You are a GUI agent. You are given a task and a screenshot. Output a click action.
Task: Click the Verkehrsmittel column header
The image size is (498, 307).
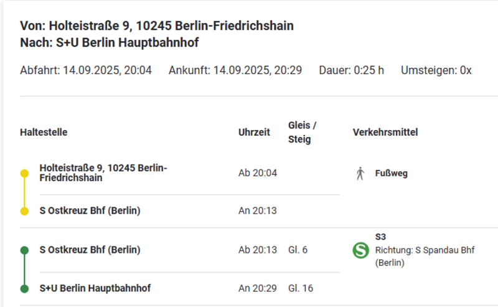coord(385,133)
